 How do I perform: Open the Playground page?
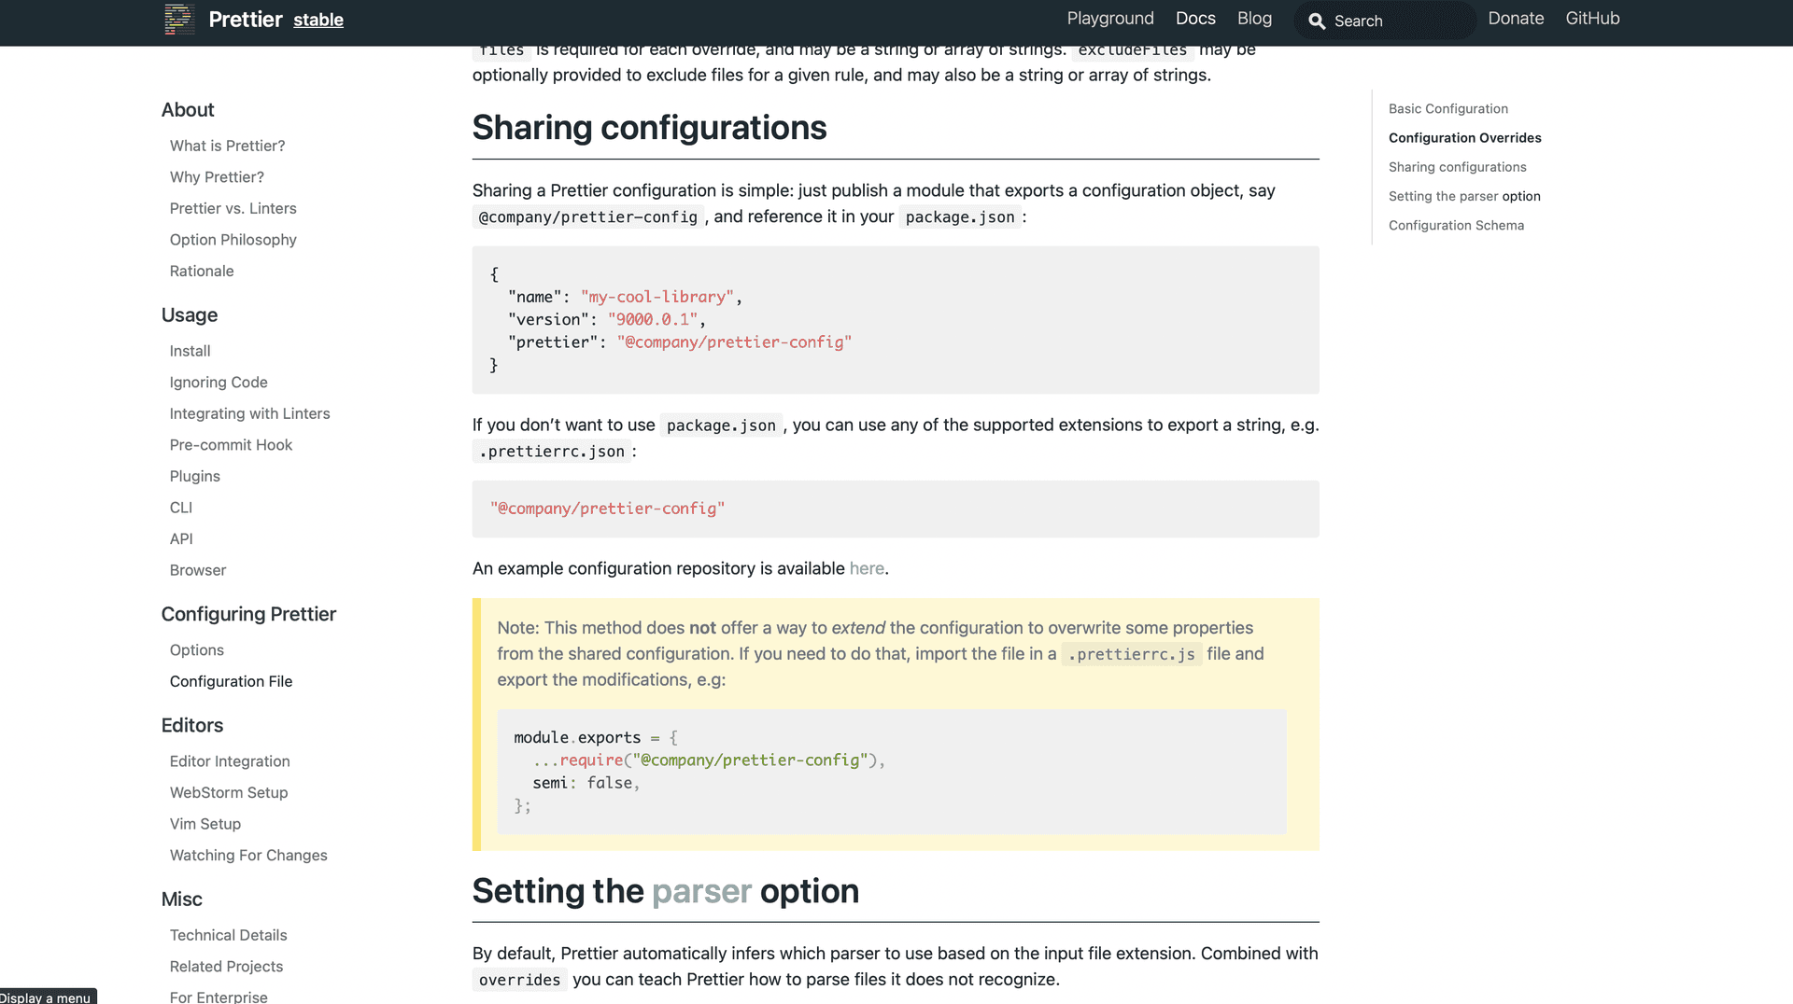click(1110, 19)
